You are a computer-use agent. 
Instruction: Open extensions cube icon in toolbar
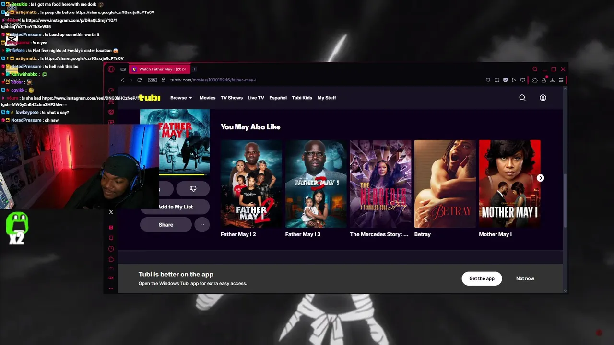point(535,80)
